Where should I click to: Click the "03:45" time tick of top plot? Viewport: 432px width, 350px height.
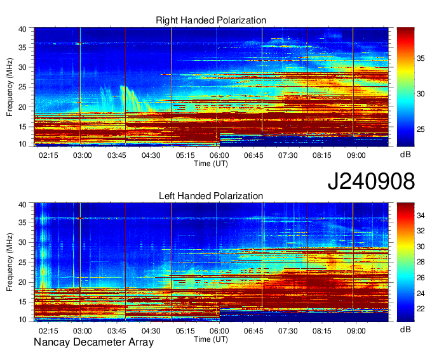[117, 155]
